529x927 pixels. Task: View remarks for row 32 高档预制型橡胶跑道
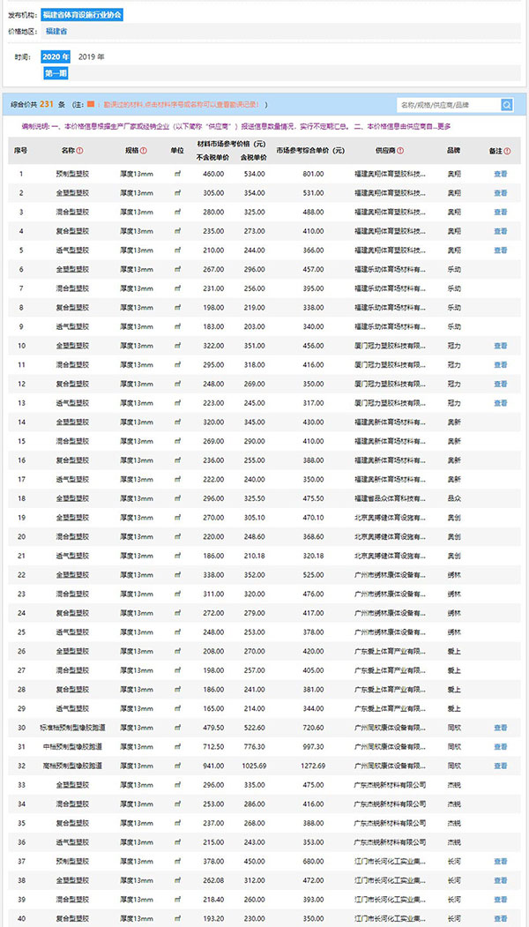500,766
